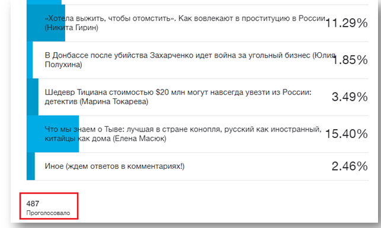Choose the Шедевр Тициана poll option

click(x=197, y=97)
